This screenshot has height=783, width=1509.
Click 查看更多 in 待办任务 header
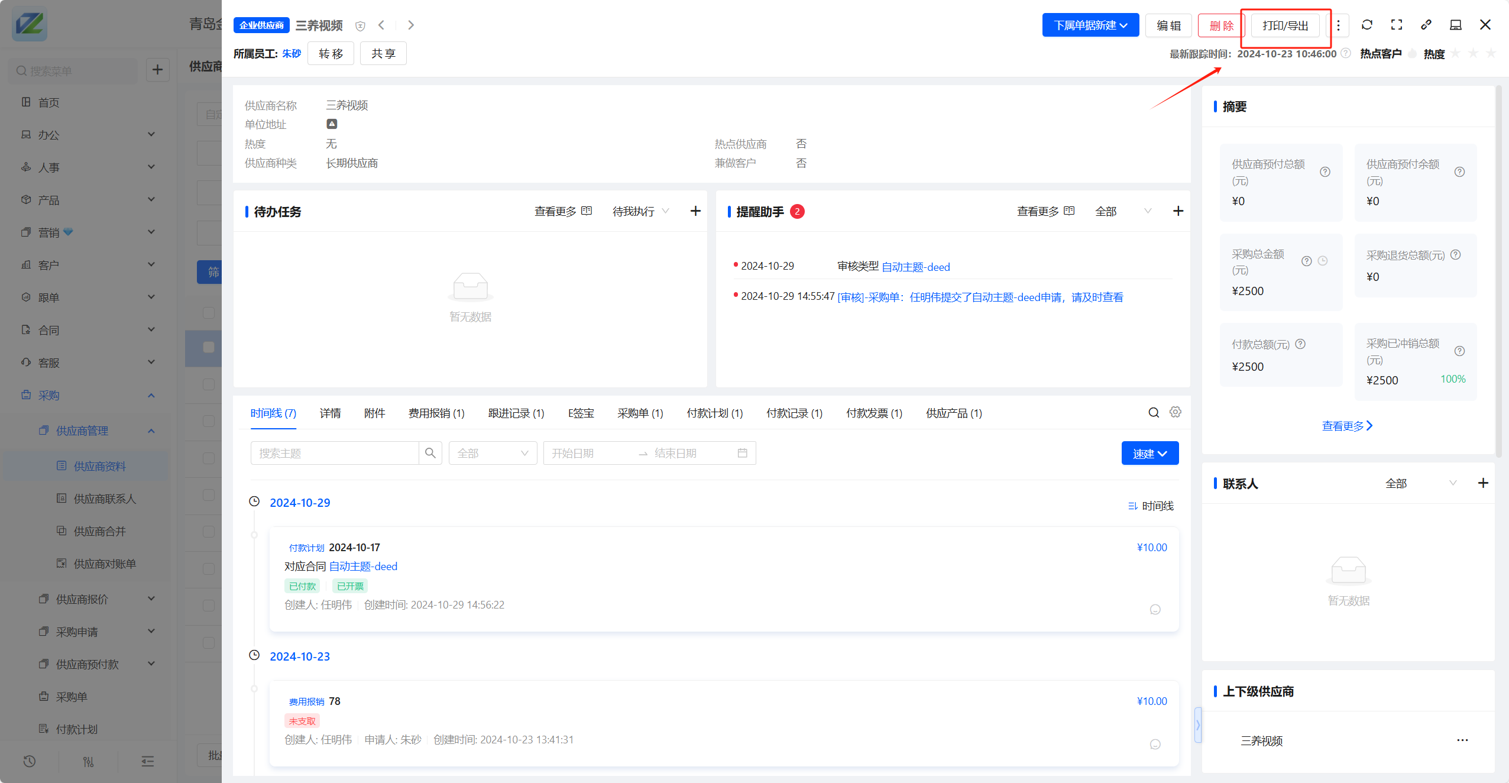point(563,211)
